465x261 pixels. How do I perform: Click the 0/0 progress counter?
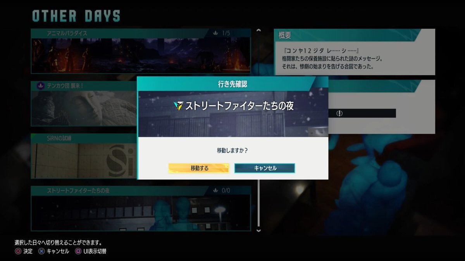tap(226, 190)
